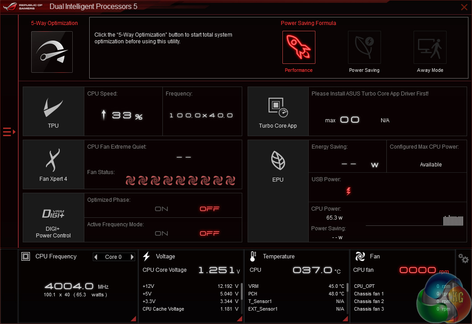The image size is (472, 324).
Task: Click the Power Saving Formula heading
Action: coord(308,23)
